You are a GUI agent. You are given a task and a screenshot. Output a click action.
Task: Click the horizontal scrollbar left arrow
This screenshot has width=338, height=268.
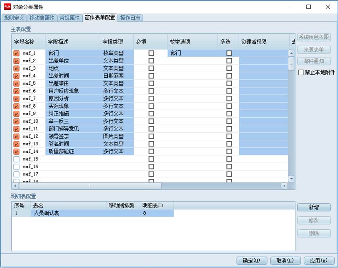click(15, 186)
